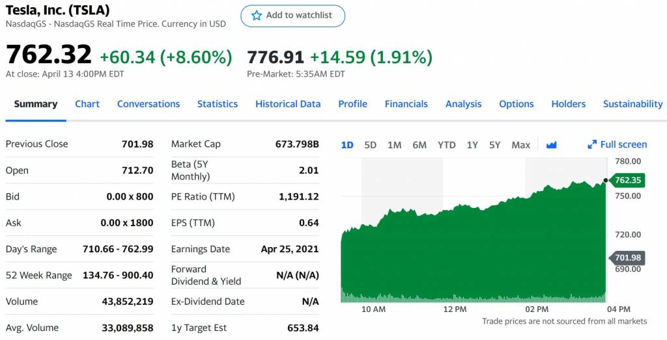Open the Options tab
The width and height of the screenshot is (667, 340).
[x=516, y=104]
